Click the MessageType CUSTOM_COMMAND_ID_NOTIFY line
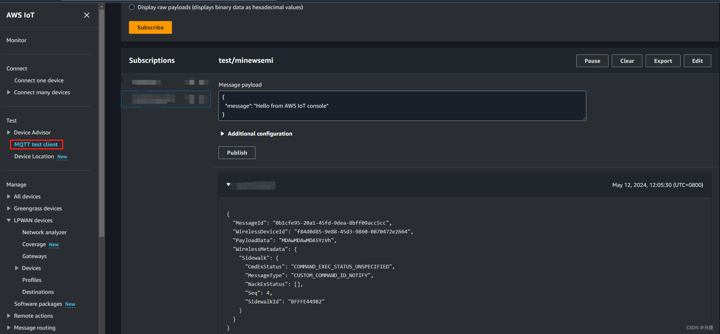The height and width of the screenshot is (334, 720). click(x=309, y=275)
